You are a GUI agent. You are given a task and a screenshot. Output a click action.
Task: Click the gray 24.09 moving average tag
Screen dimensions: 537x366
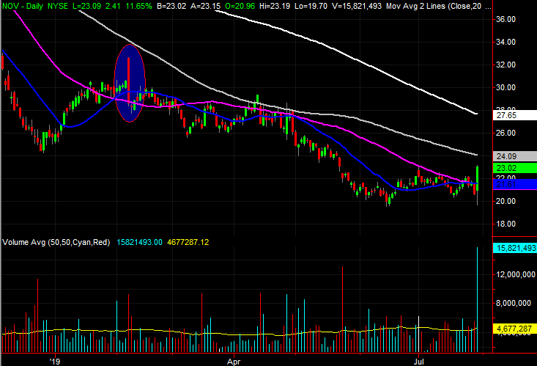[x=515, y=156]
